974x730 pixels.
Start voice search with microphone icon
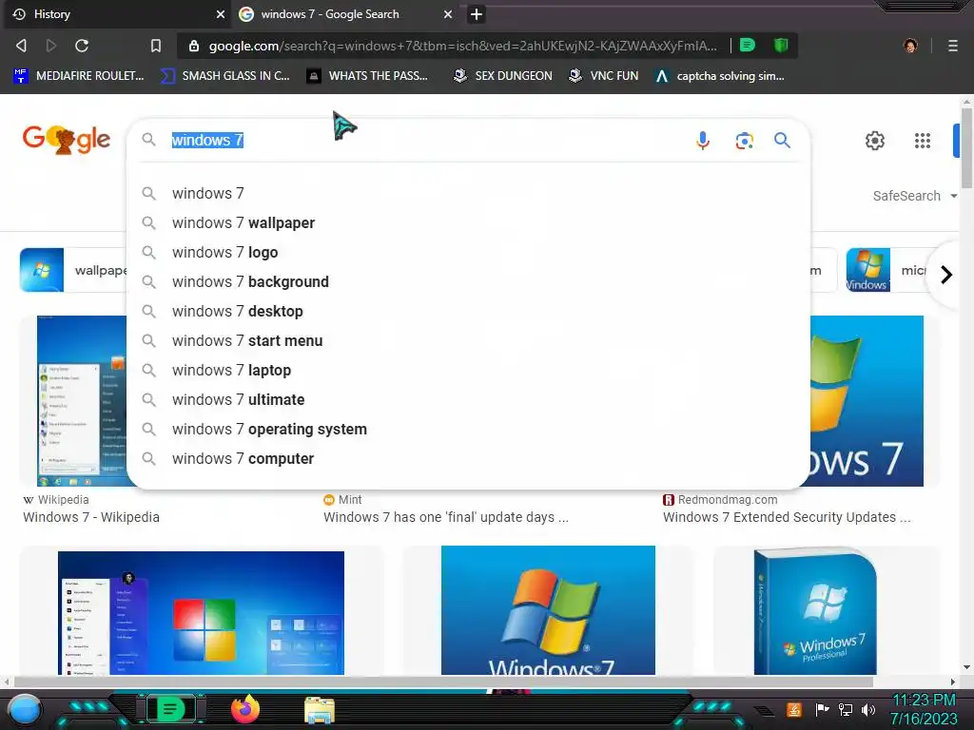[x=703, y=141]
